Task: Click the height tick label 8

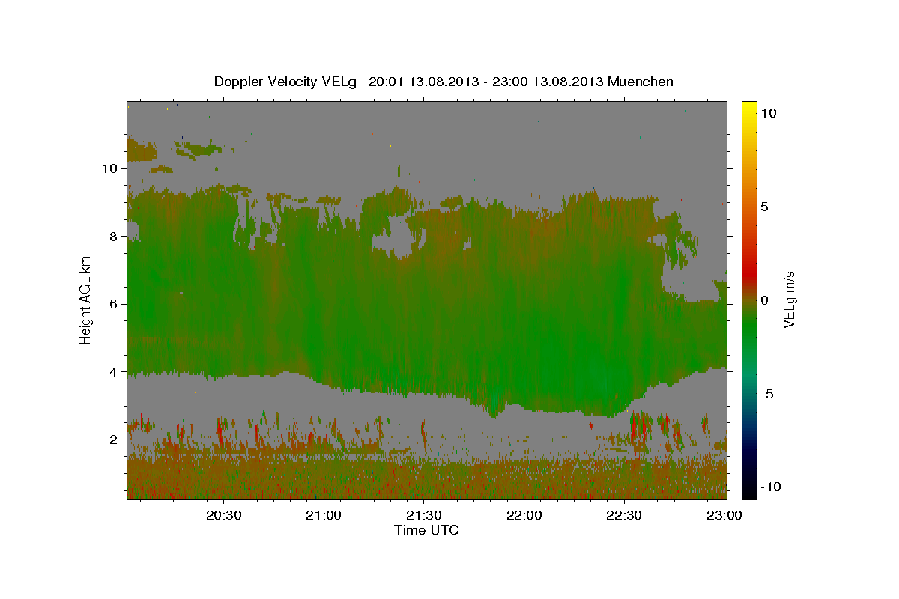Action: [x=113, y=237]
